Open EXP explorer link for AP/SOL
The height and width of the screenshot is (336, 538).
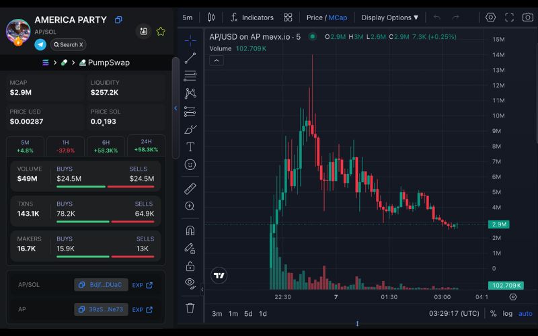pos(143,285)
